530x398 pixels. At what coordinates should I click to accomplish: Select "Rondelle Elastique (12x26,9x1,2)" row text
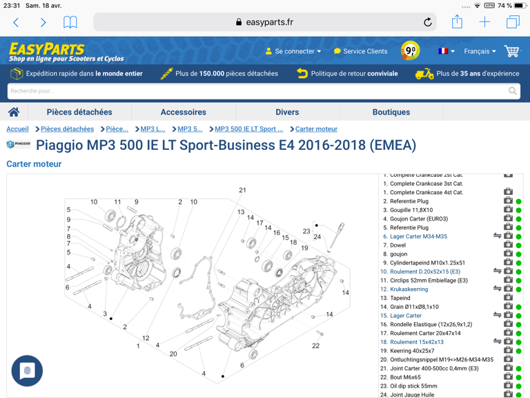pos(431,324)
